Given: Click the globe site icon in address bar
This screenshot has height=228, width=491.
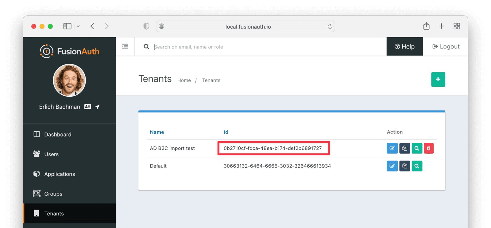Looking at the screenshot, I should coord(161,26).
